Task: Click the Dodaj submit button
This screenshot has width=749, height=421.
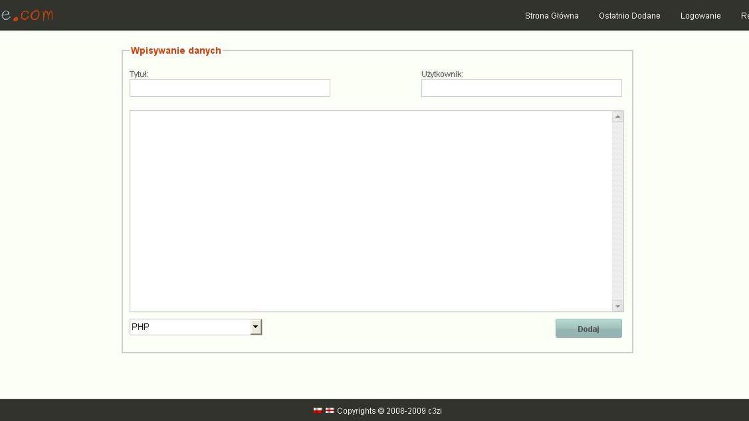Action: [x=589, y=329]
